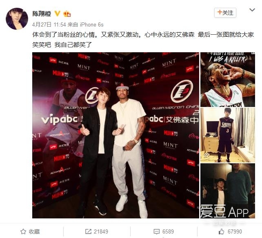Viewport: 262px width, 238px height.
Task: Click the yellow V verification badge
Action: coord(57,13)
